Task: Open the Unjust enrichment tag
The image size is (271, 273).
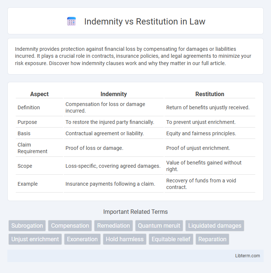Action: point(35,239)
